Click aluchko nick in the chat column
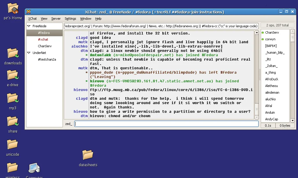 pos(79,46)
